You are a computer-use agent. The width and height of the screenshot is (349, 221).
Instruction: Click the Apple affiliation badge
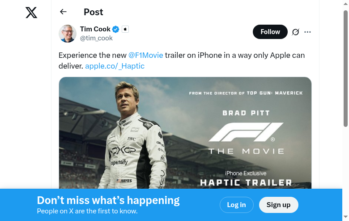point(125,29)
